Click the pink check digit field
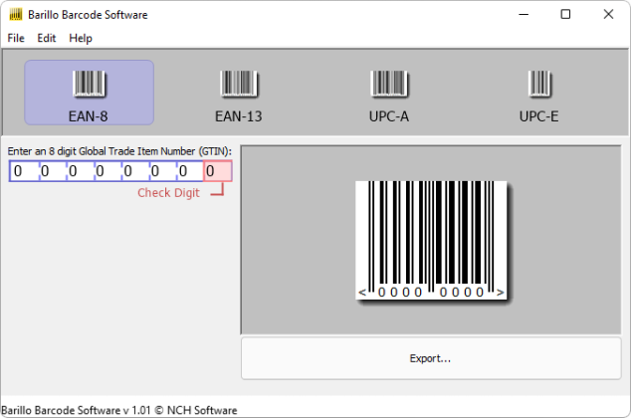The image size is (631, 418). [218, 171]
